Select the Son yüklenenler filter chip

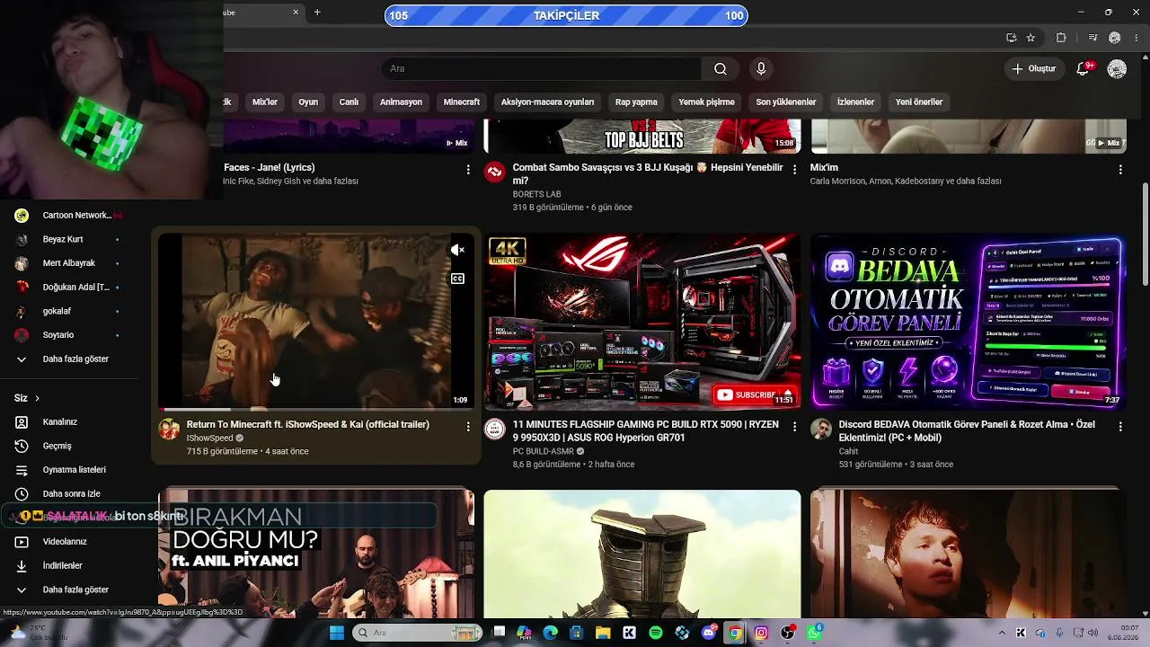pyautogui.click(x=786, y=102)
